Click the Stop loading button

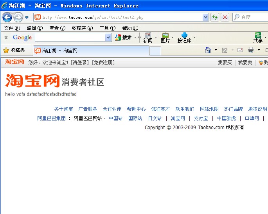225,17
